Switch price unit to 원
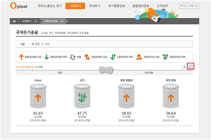The height and width of the screenshot is (140, 211). click(185, 66)
